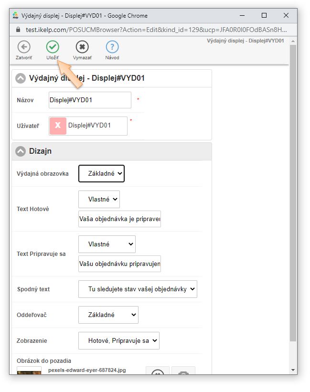Click the Názov input field
This screenshot has width=310, height=392.
click(x=90, y=100)
